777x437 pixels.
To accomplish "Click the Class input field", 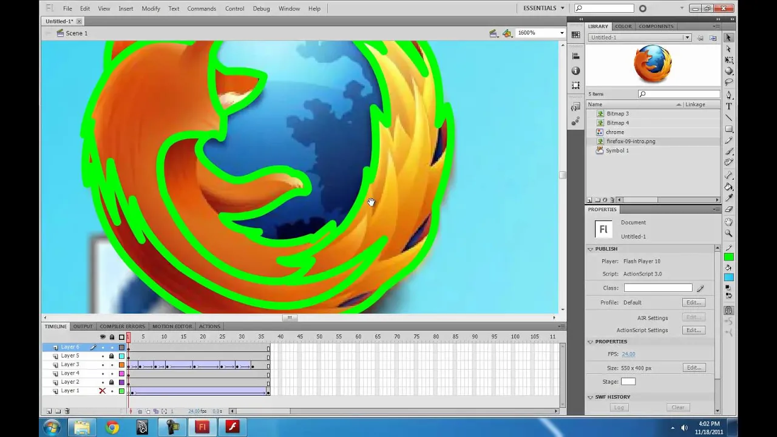I will [657, 288].
